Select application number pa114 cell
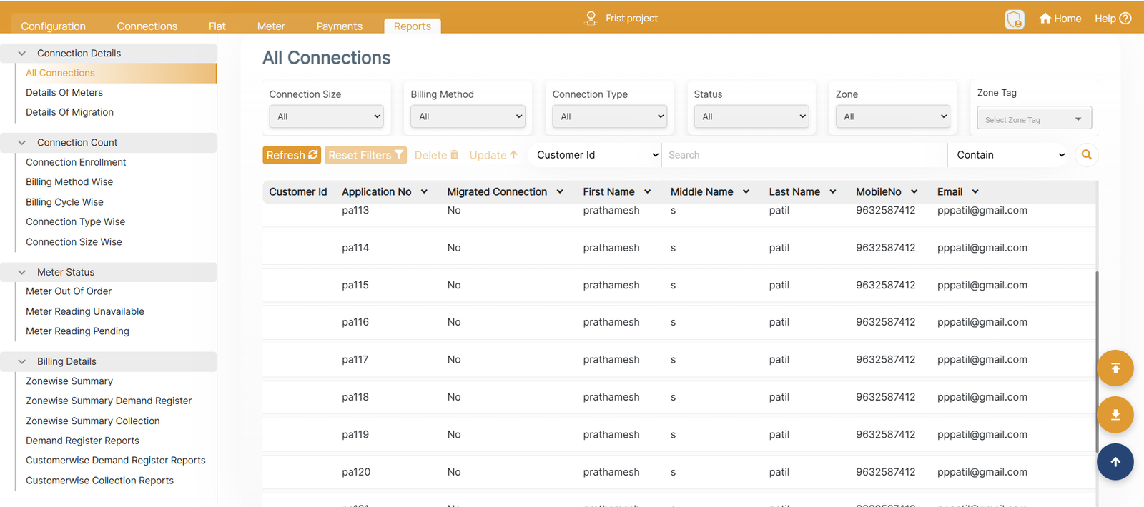1144x507 pixels. point(355,248)
